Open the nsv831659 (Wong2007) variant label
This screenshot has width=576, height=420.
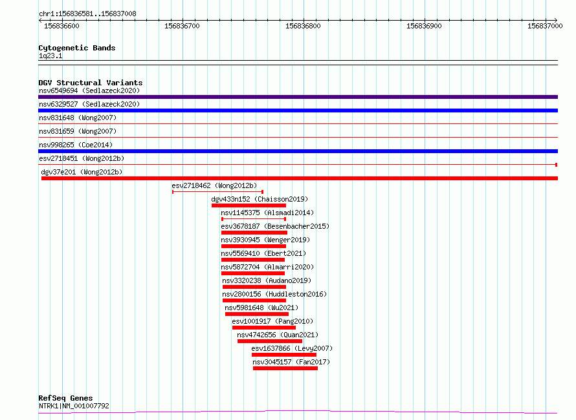click(78, 131)
